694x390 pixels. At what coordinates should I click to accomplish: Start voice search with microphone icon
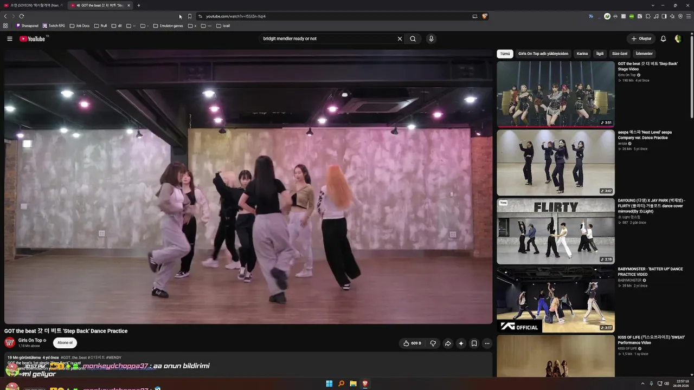(x=431, y=38)
